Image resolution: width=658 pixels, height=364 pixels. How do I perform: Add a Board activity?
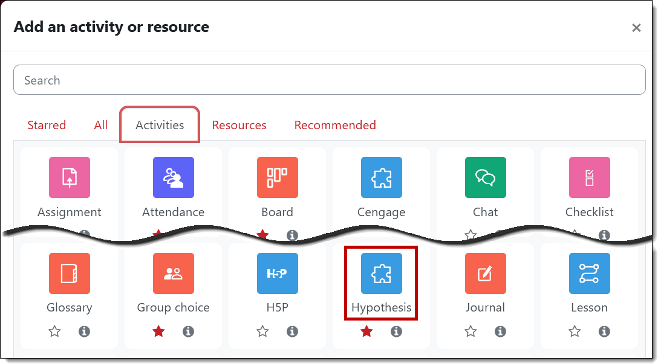click(x=277, y=177)
